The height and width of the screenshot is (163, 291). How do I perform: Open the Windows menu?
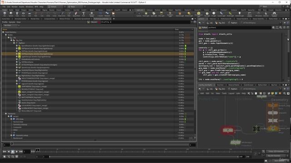pos(29,7)
